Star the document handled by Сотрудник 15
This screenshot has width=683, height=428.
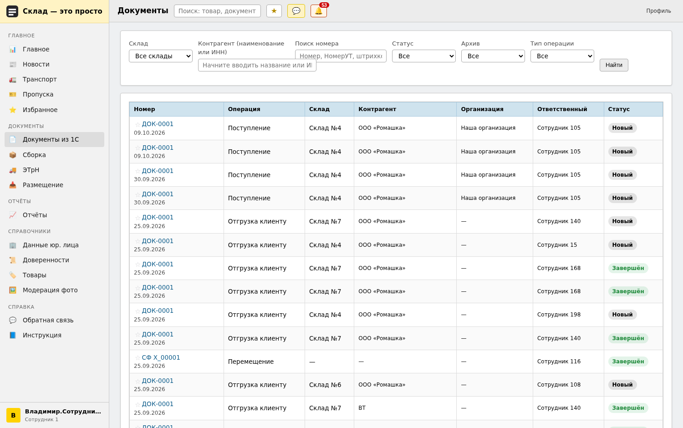[138, 241]
